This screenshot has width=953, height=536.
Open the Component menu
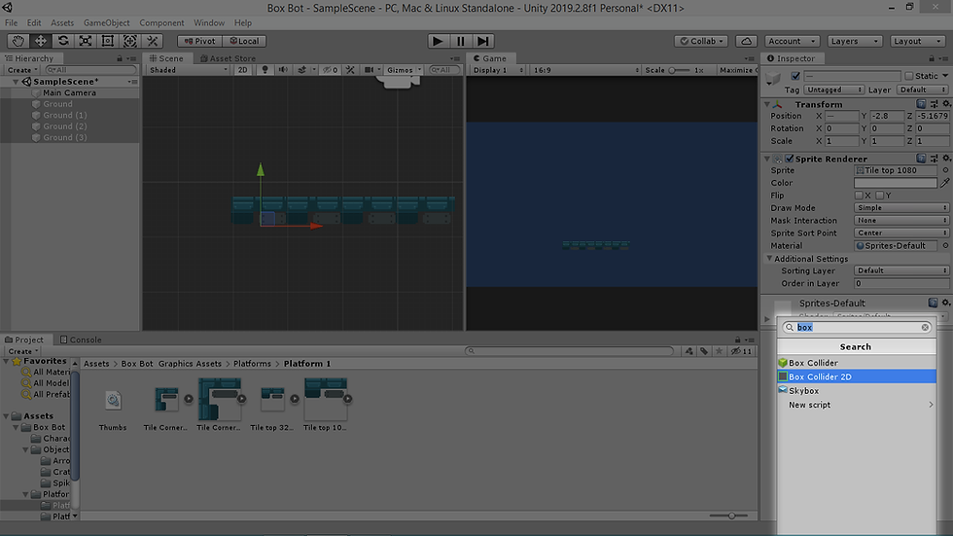pyautogui.click(x=161, y=22)
